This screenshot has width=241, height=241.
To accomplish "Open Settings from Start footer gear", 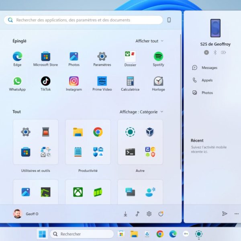I will pyautogui.click(x=149, y=214).
